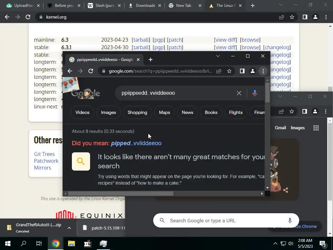Filter search results by Videos
The width and height of the screenshot is (333, 250).
pos(82,112)
